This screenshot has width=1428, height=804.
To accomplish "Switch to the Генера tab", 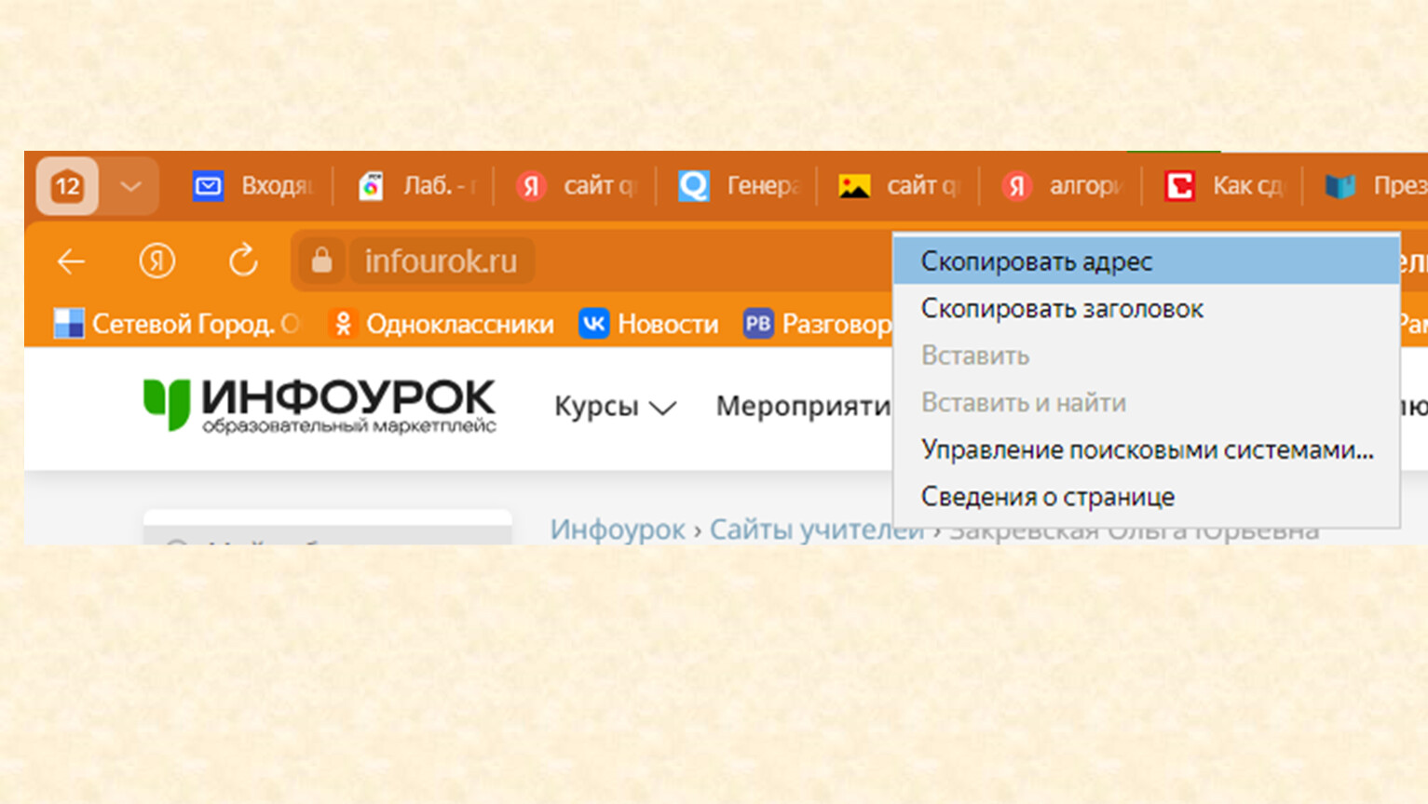I will pos(739,186).
